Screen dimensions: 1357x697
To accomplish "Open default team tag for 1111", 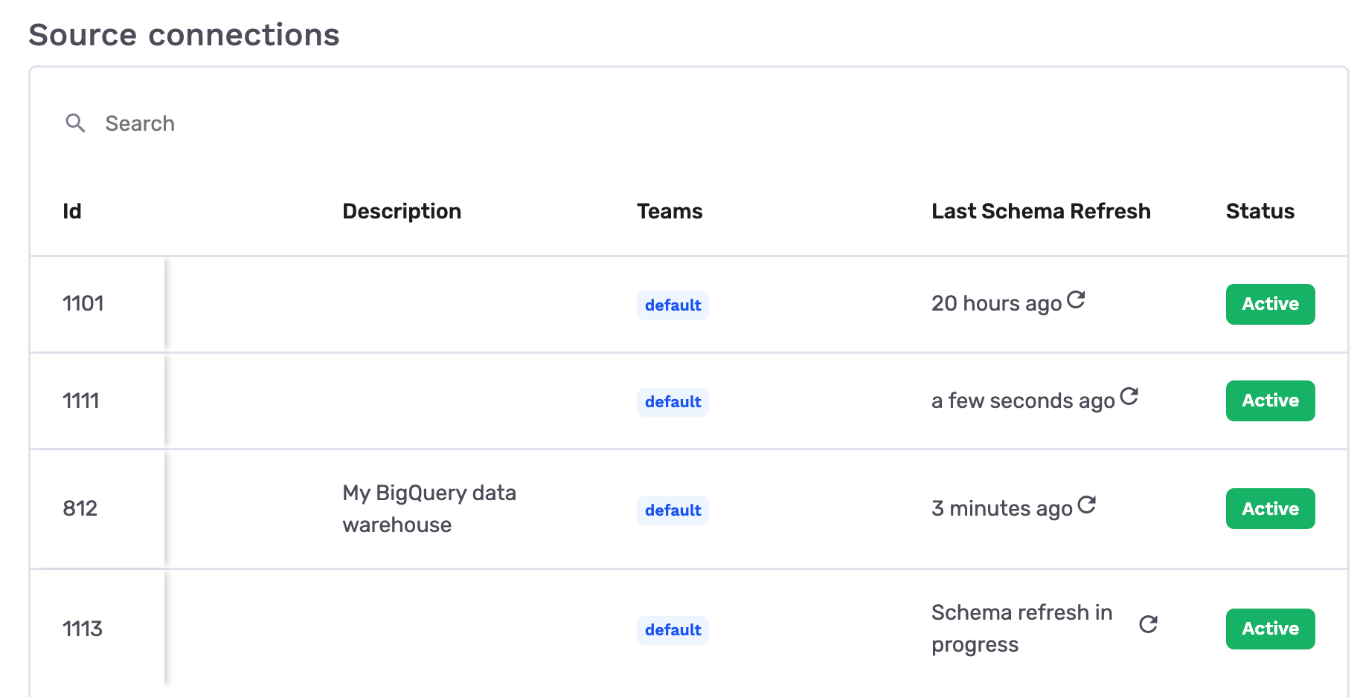I will click(673, 402).
